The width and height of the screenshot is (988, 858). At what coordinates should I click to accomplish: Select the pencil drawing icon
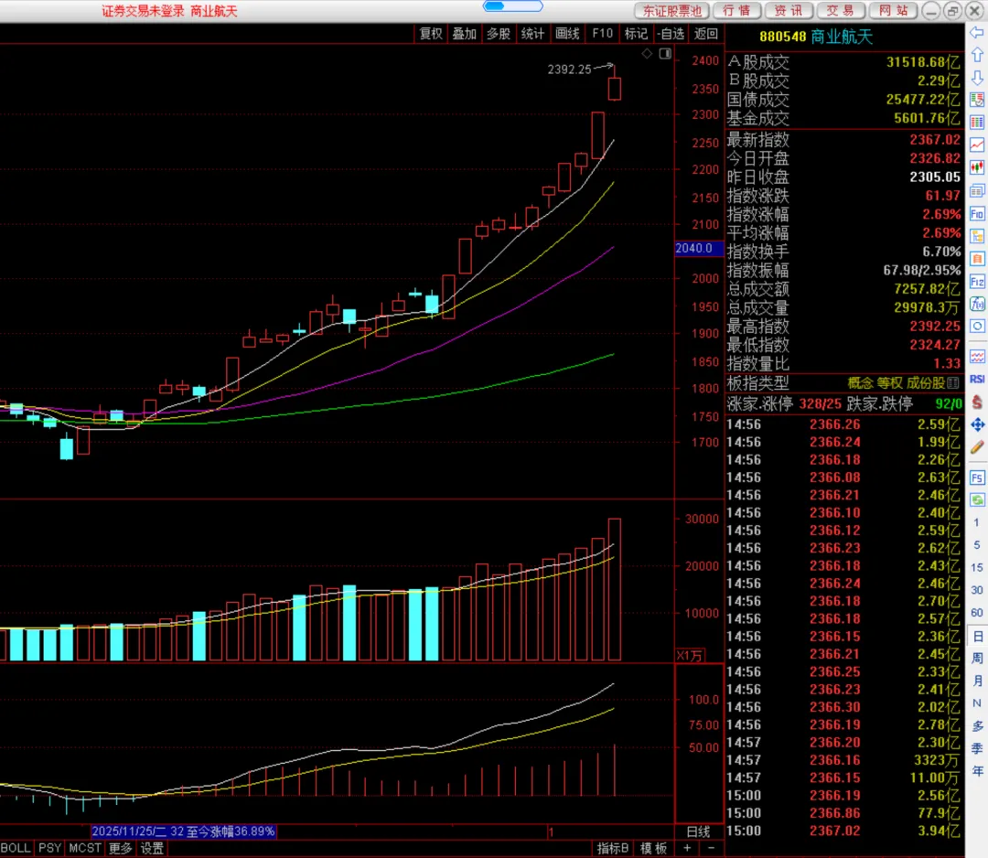pos(977,447)
